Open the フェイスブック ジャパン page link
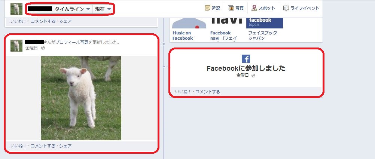 tap(262, 36)
